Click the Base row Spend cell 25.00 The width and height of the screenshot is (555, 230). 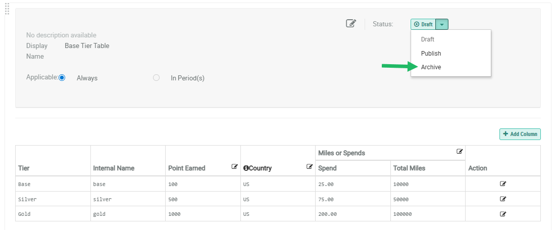[327, 184]
